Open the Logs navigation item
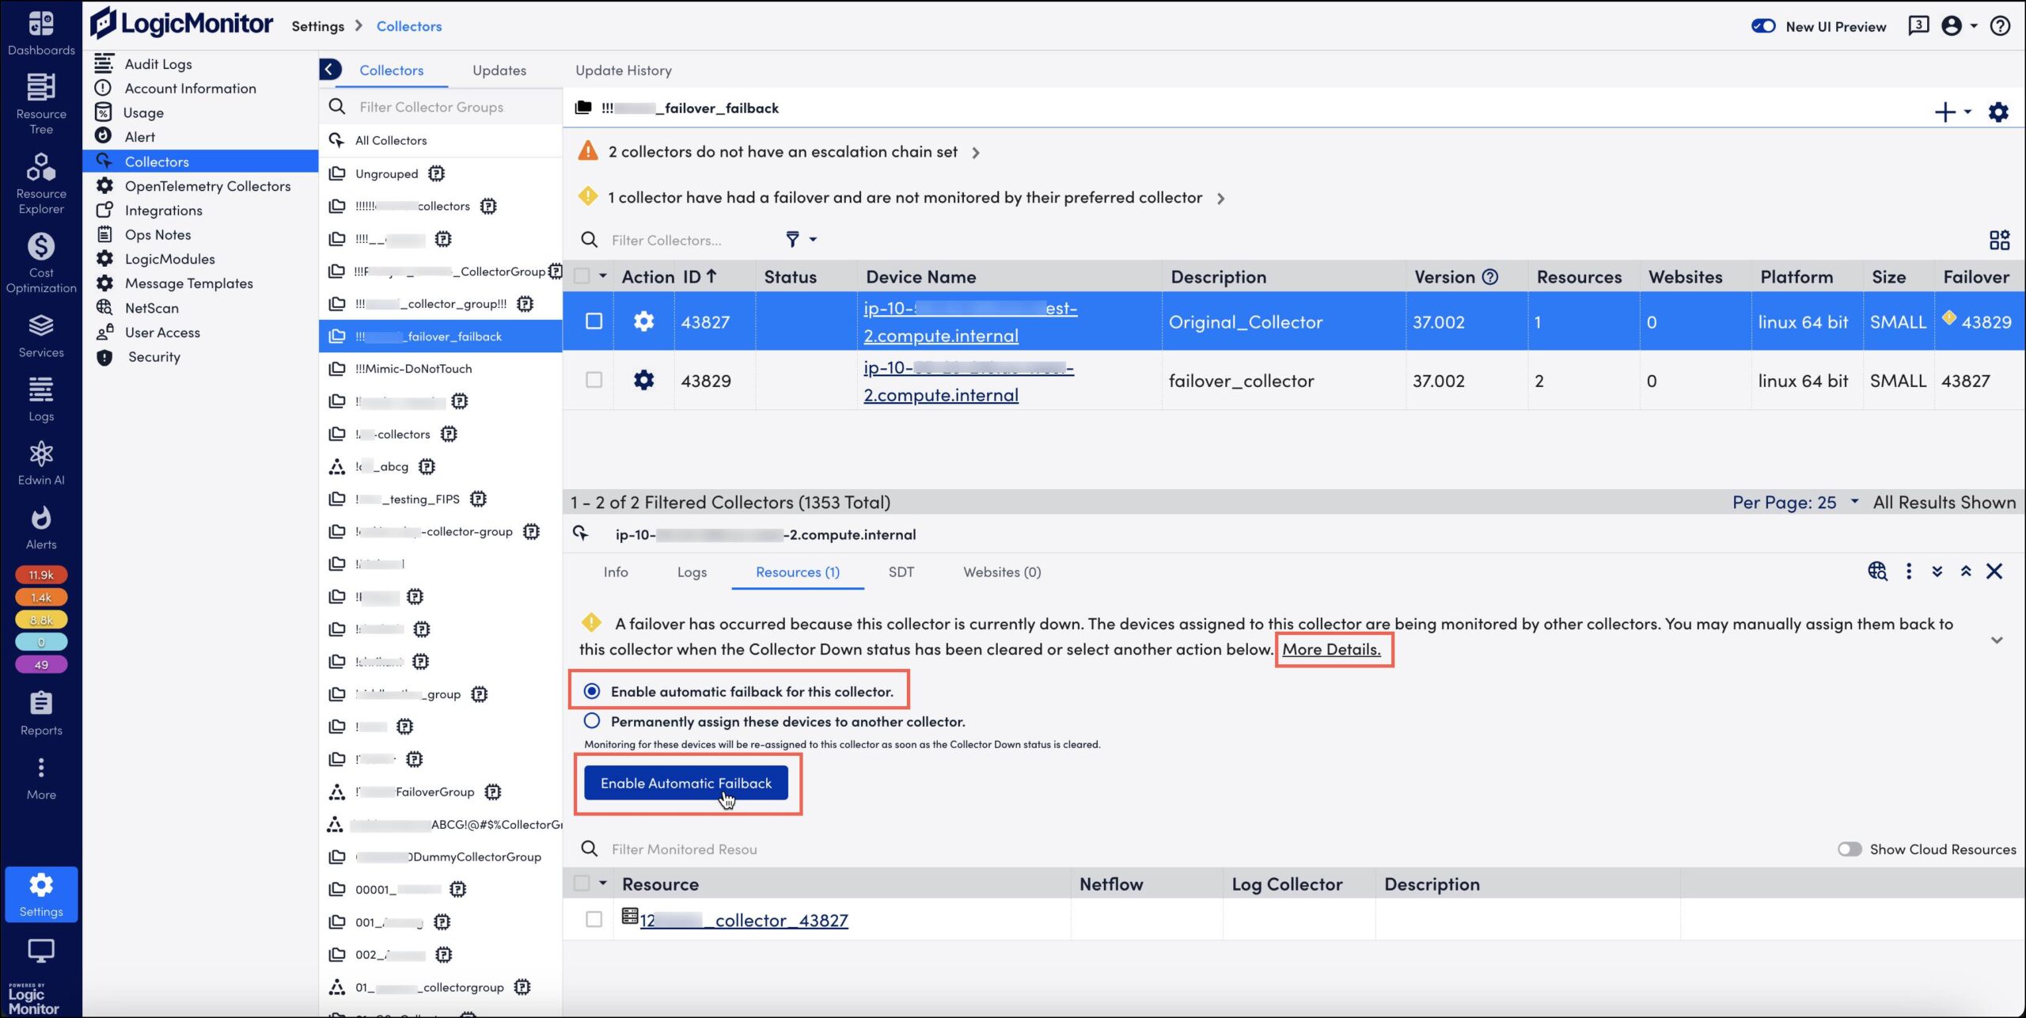2026x1018 pixels. coord(41,400)
